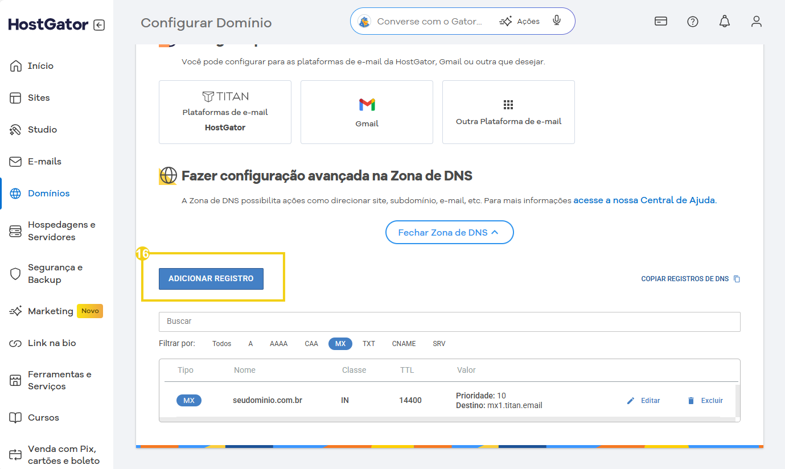
Task: Click the user profile icon
Action: (x=756, y=22)
